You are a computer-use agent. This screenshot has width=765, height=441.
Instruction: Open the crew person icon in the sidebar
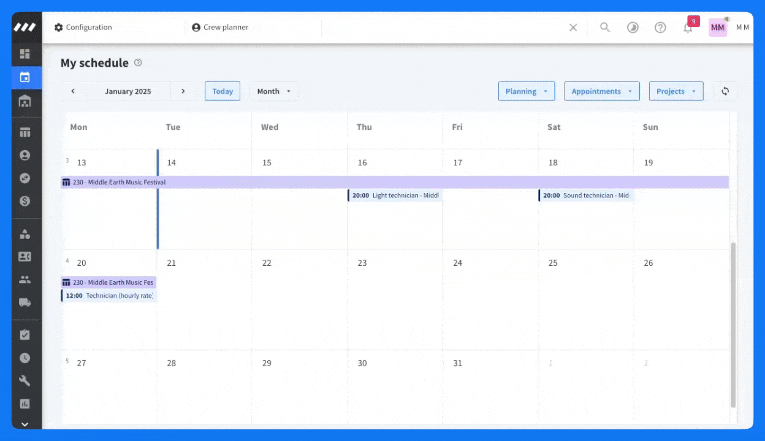point(25,156)
